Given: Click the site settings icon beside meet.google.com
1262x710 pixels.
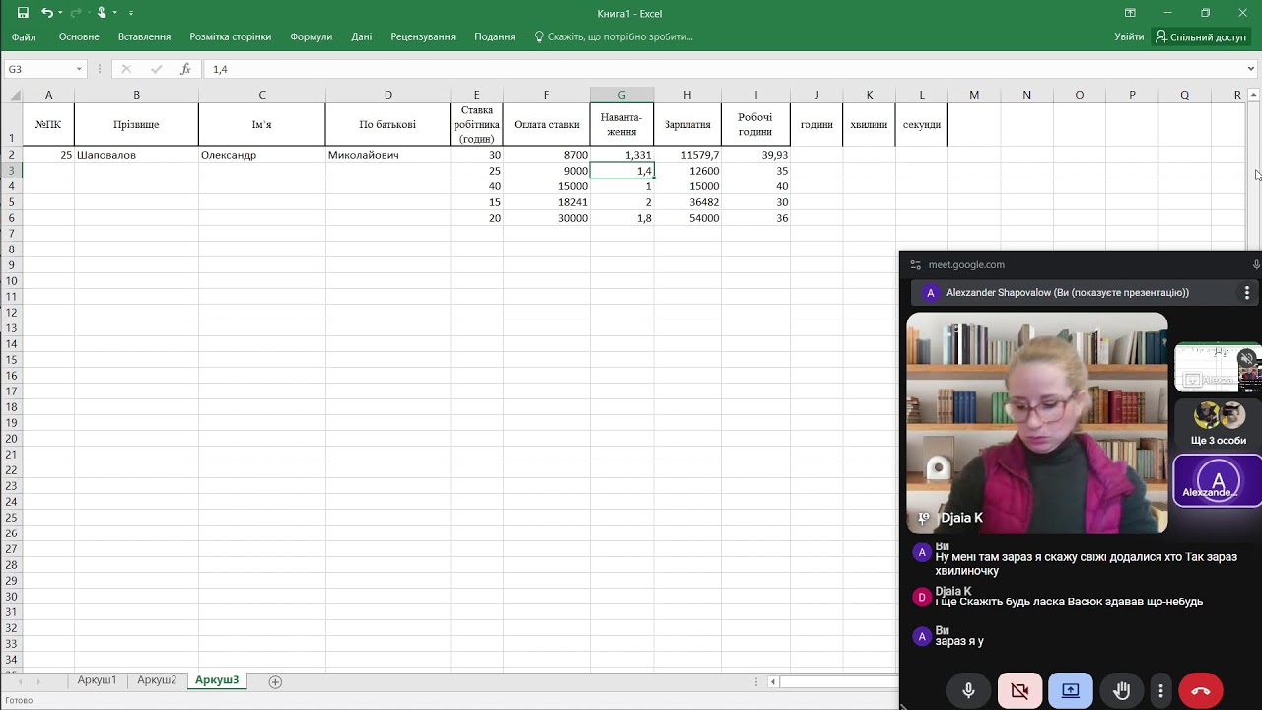Looking at the screenshot, I should coord(916,264).
